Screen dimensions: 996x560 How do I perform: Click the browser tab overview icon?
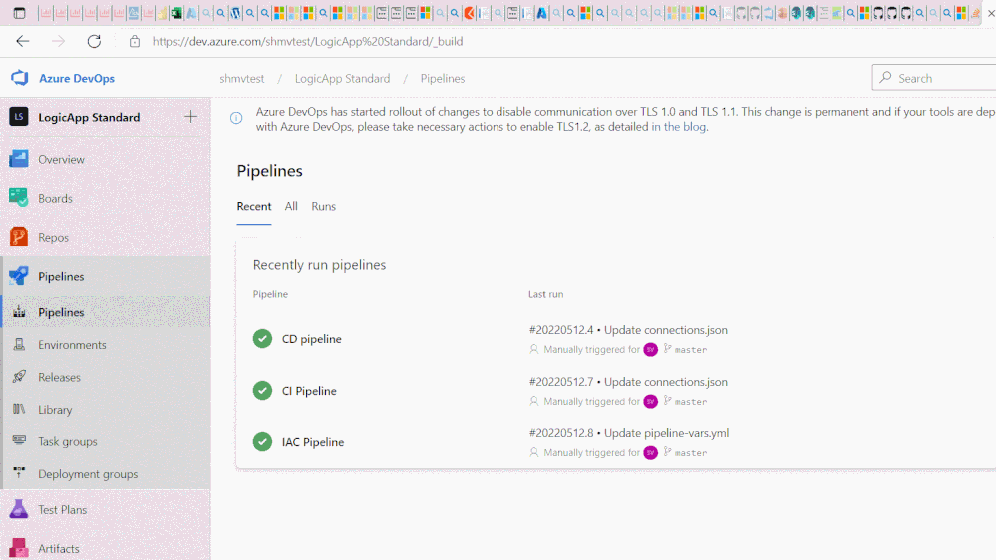click(x=19, y=13)
